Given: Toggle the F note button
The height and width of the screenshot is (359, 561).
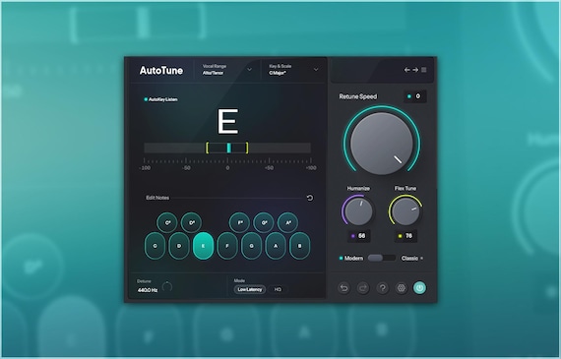Looking at the screenshot, I should point(227,246).
